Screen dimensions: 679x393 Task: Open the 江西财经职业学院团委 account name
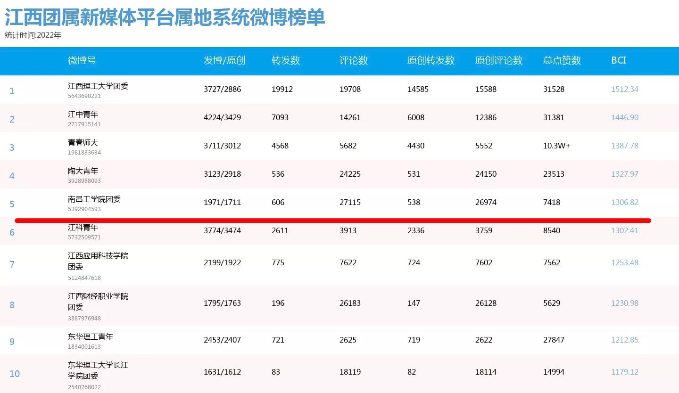(x=98, y=302)
